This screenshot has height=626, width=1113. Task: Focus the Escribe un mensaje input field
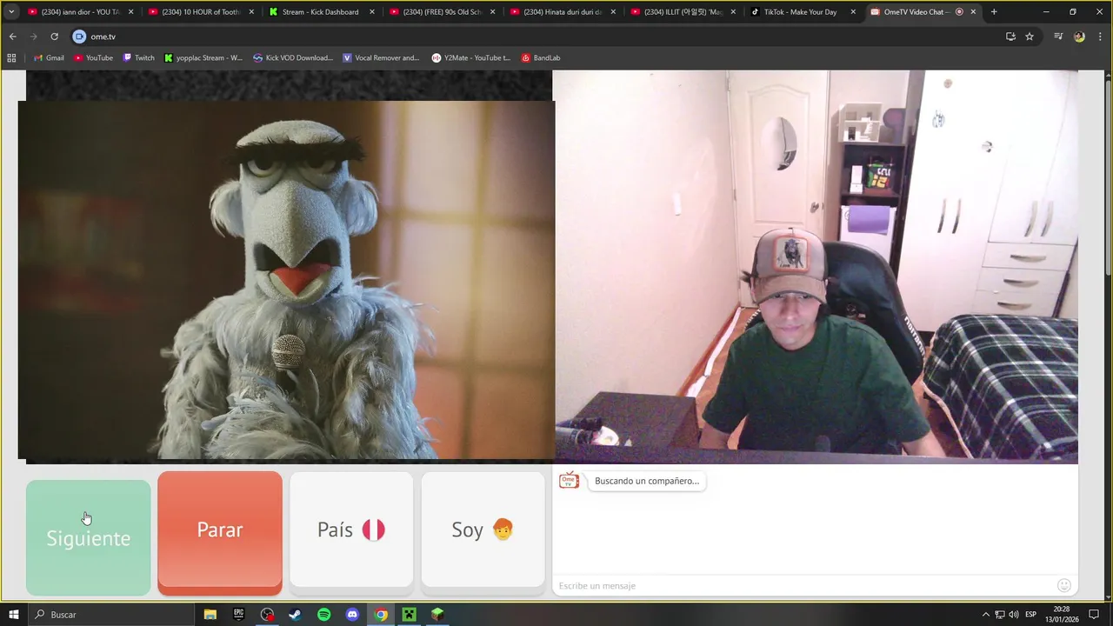point(804,585)
